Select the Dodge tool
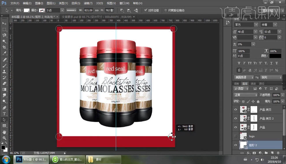Screen dimensions: 286x164 tap(4, 101)
